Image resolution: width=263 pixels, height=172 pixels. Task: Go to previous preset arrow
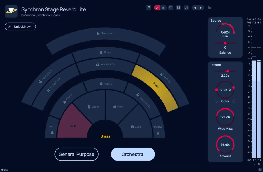coord(195,8)
